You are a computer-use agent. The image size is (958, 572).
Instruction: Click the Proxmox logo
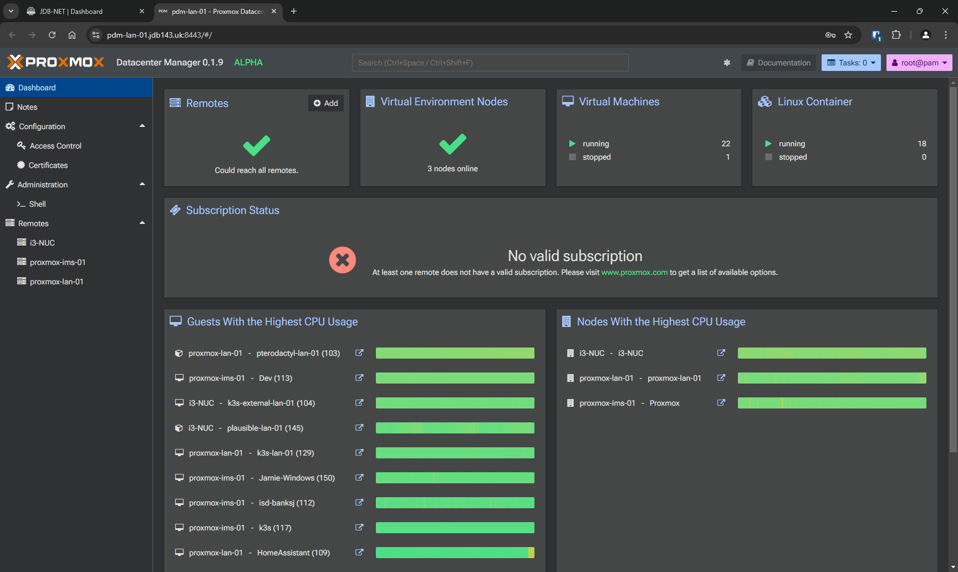(55, 62)
